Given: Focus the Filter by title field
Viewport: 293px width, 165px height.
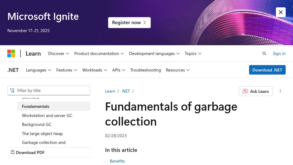Looking at the screenshot, I should pyautogui.click(x=49, y=90).
